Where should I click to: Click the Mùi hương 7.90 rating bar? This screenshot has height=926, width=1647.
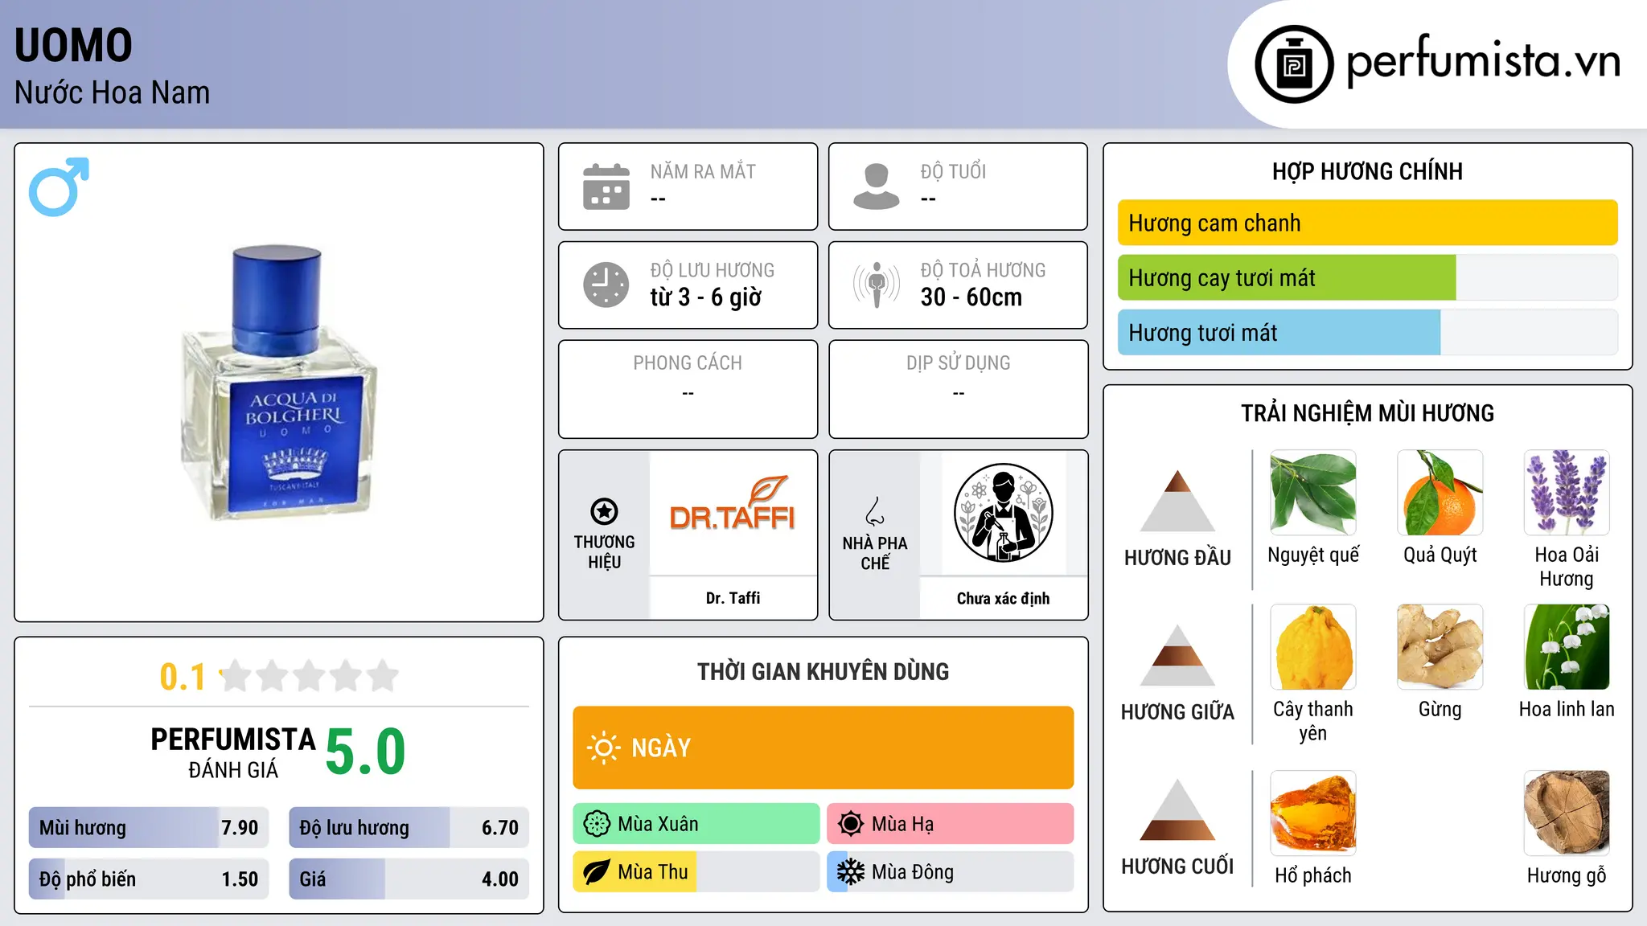(x=149, y=827)
